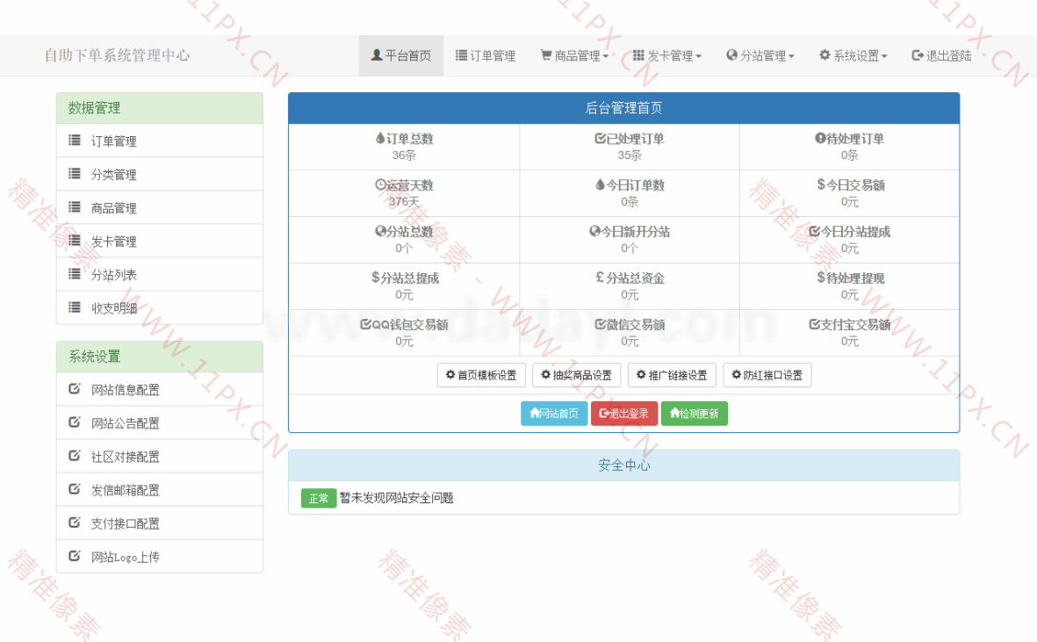Expand 系统设置 dropdown in navbar
This screenshot has width=1037, height=642.
pos(853,55)
